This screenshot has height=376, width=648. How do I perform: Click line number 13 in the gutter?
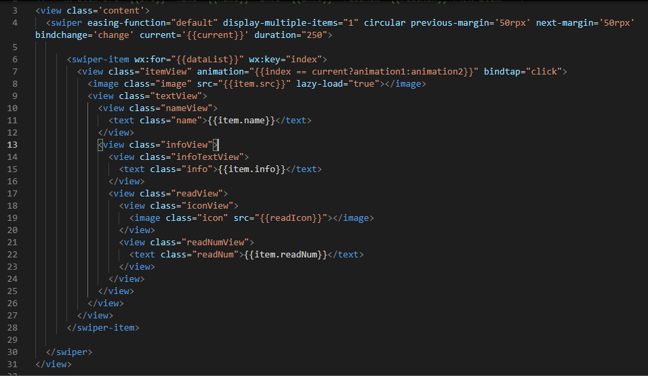(12, 144)
